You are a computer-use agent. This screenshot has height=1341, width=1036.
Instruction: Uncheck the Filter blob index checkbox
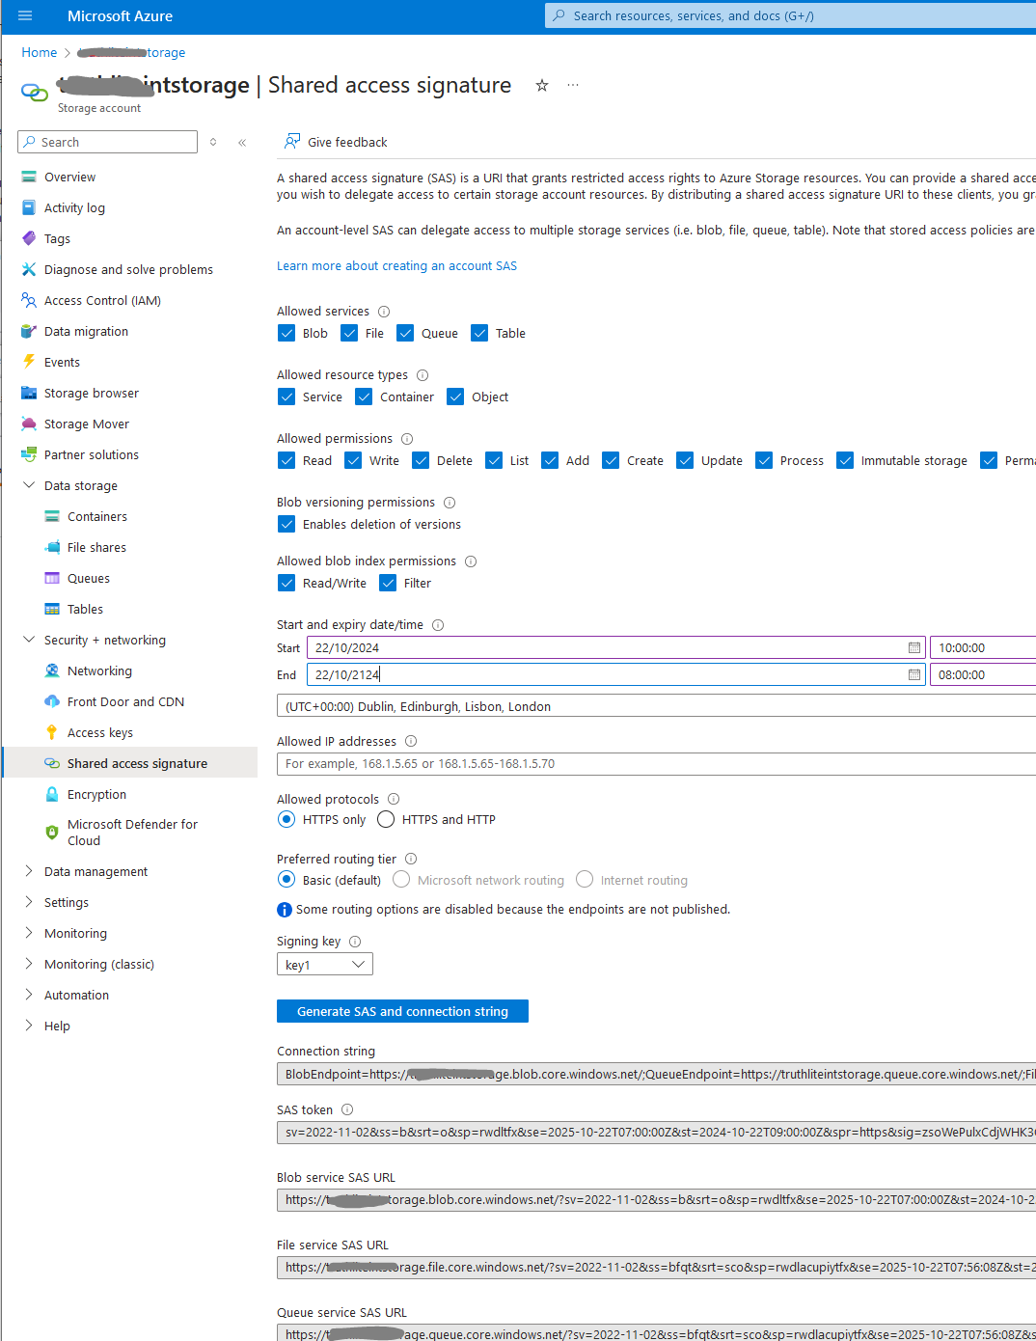click(388, 583)
